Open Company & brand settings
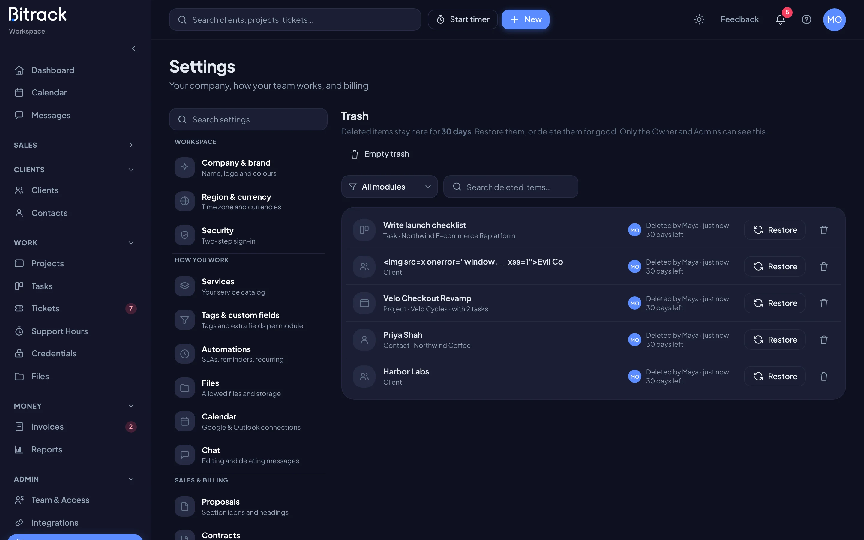Viewport: 864px width, 540px height. click(x=248, y=167)
